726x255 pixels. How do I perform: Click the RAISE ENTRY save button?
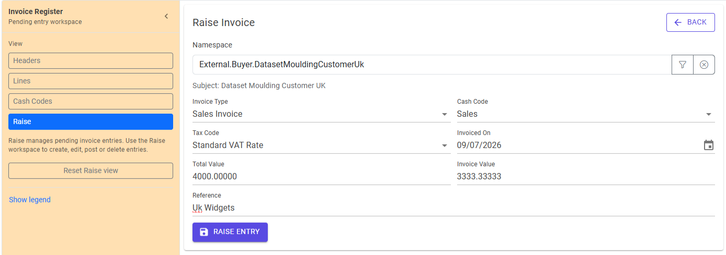pyautogui.click(x=230, y=232)
